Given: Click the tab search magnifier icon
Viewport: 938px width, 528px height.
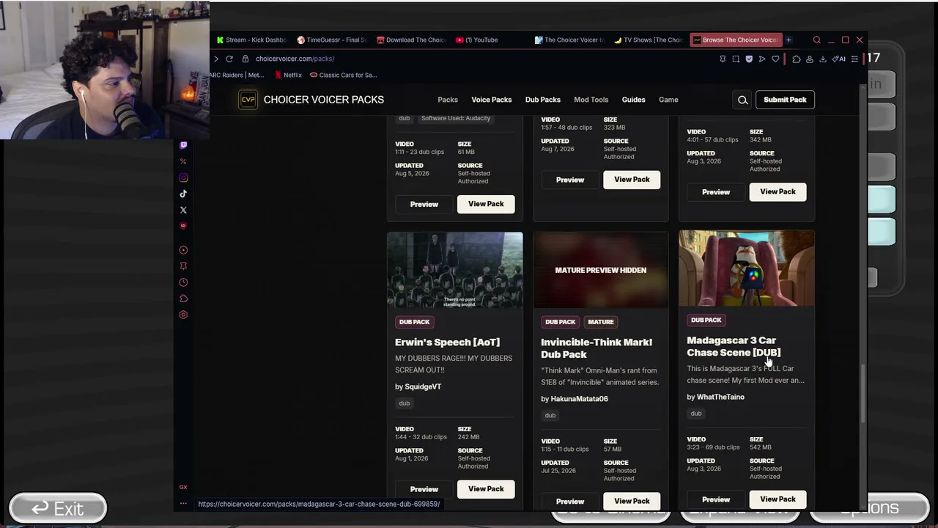Looking at the screenshot, I should [x=816, y=40].
